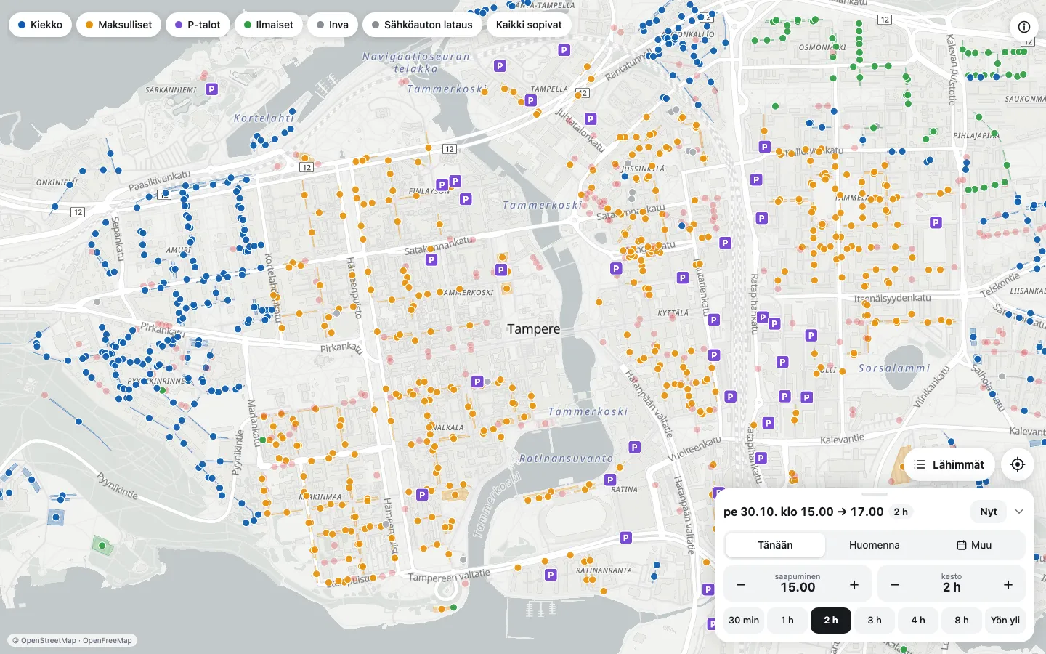Choose the 3 h duration
Image resolution: width=1046 pixels, height=654 pixels.
click(x=875, y=621)
